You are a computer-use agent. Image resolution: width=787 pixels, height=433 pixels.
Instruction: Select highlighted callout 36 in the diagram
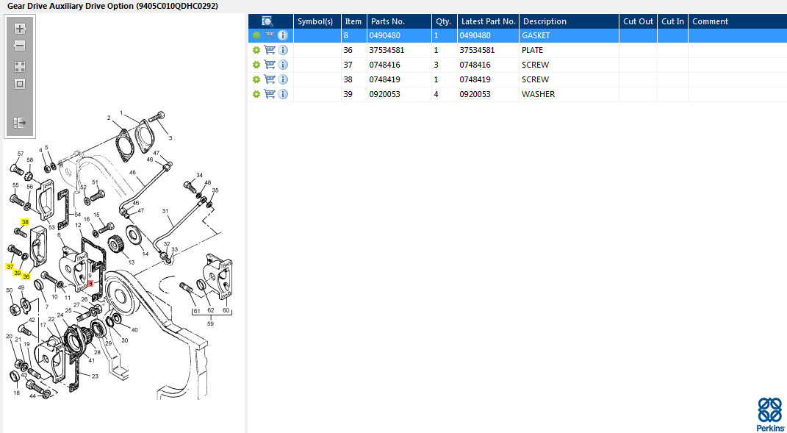pyautogui.click(x=26, y=276)
